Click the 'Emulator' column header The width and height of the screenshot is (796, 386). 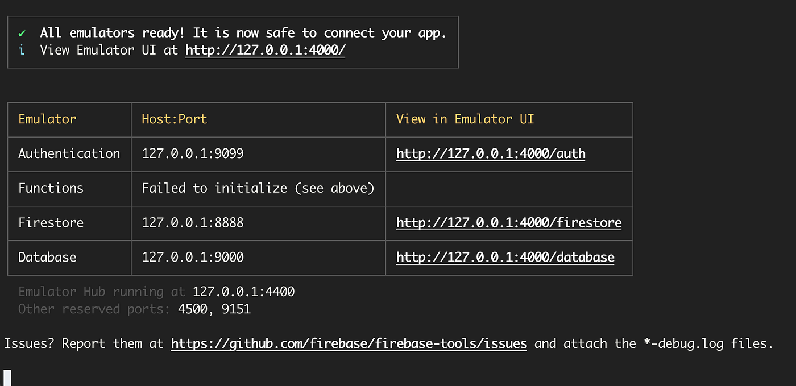47,119
